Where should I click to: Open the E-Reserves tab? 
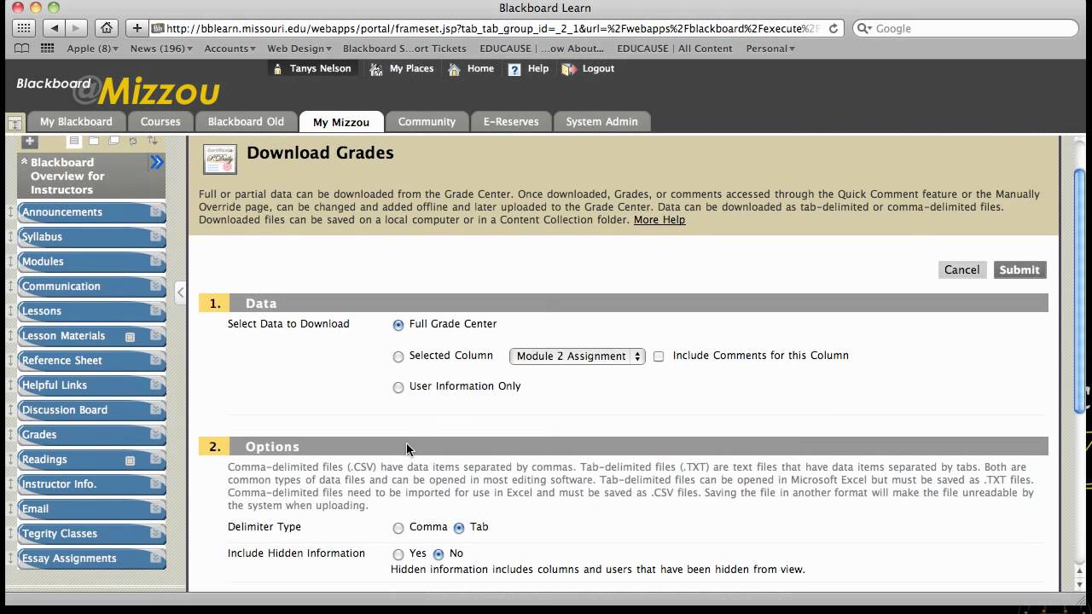[511, 122]
